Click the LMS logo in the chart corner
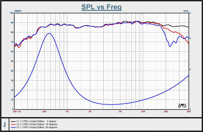This screenshot has width=203, height=132. coord(182,105)
